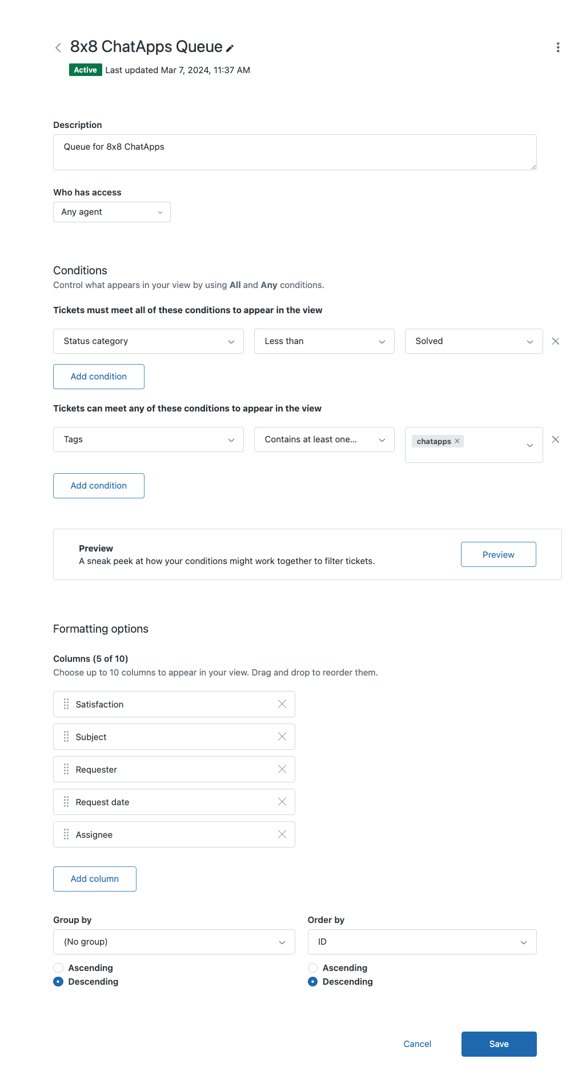Viewport: 574px width, 1075px height.
Task: Click the Request date drag handle
Action: (66, 802)
